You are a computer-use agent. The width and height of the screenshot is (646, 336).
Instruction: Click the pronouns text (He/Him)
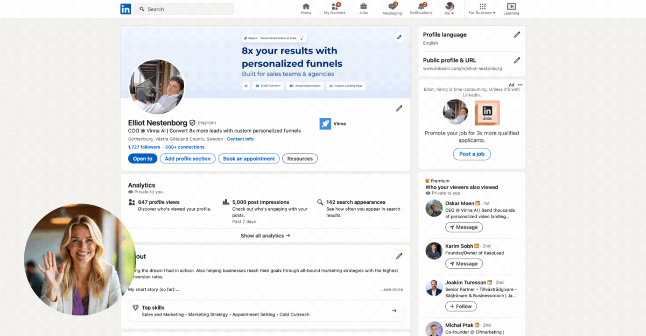(207, 123)
